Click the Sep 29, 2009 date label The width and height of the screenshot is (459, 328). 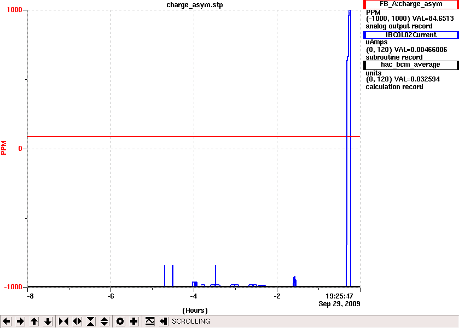click(x=339, y=304)
